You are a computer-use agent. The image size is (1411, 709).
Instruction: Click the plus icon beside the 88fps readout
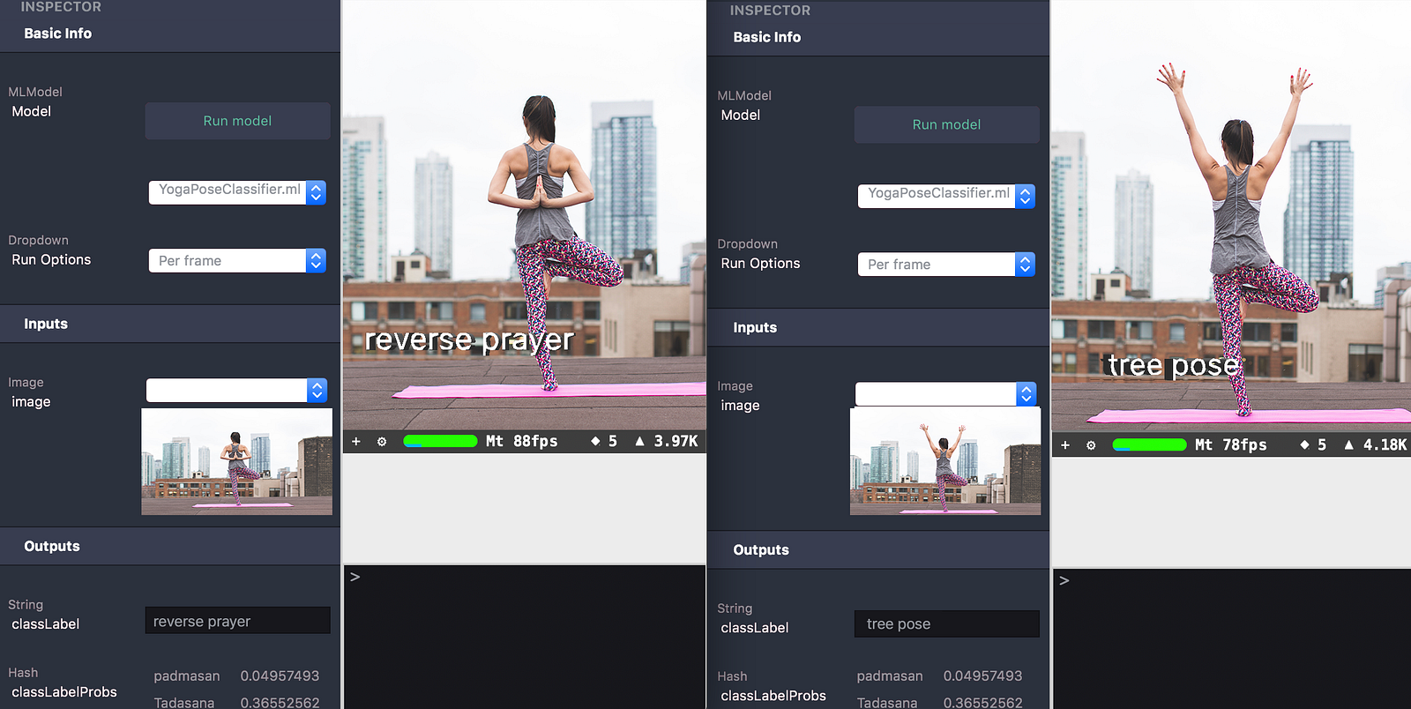(356, 441)
